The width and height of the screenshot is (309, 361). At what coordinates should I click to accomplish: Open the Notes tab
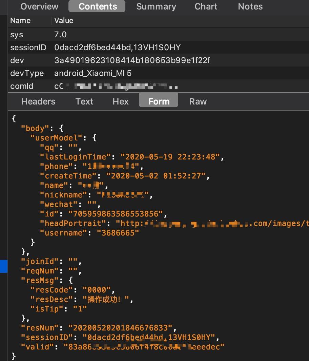[x=250, y=6]
